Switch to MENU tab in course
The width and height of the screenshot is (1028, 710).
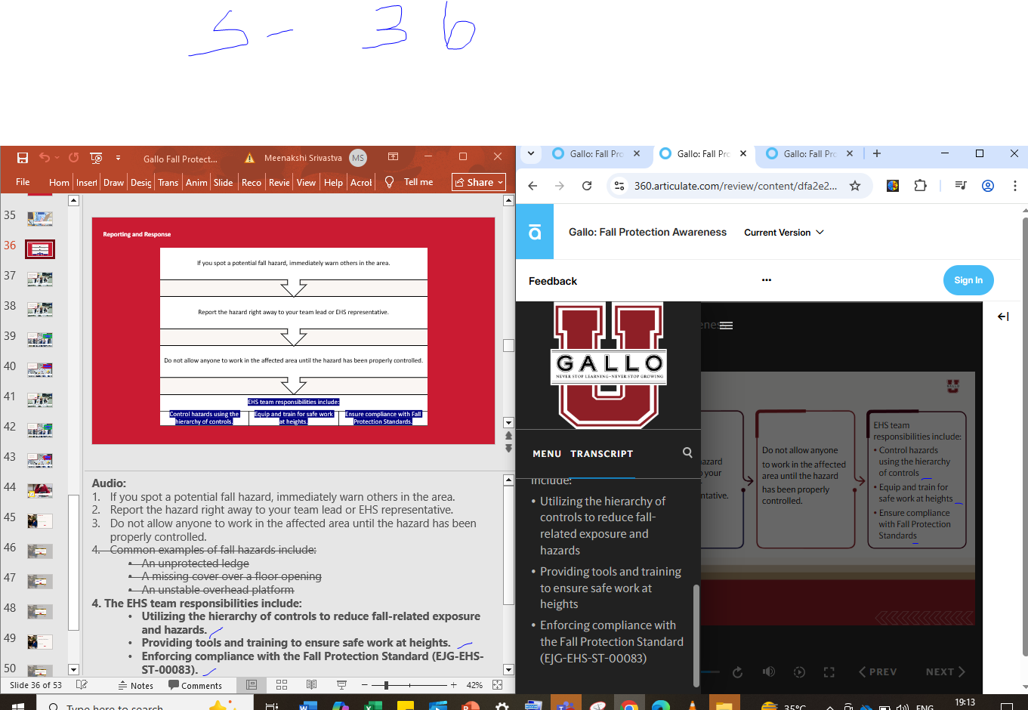tap(547, 454)
